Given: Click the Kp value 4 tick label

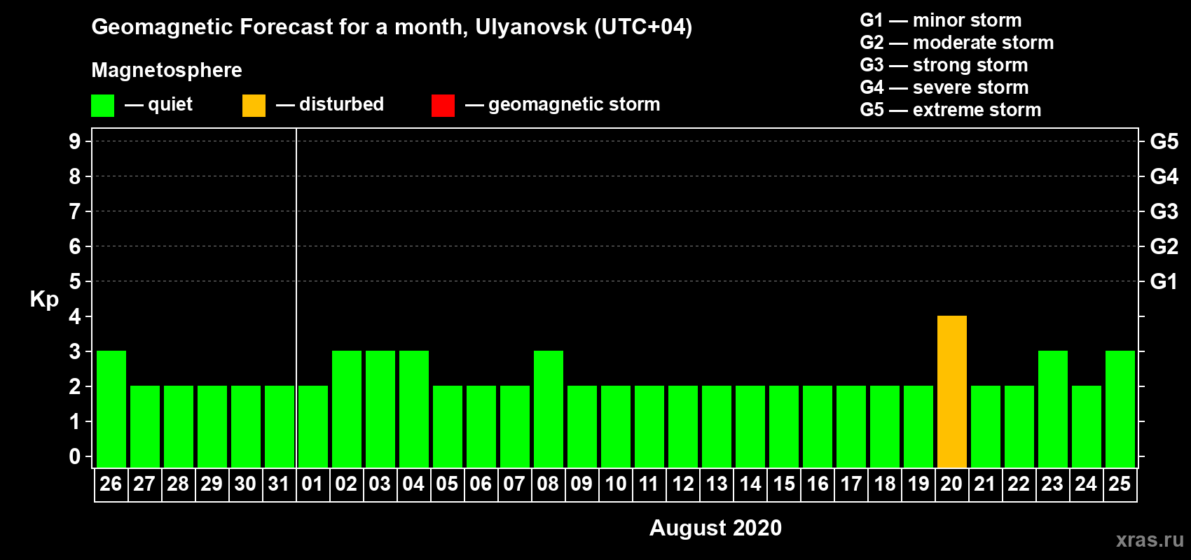Looking at the screenshot, I should point(75,316).
